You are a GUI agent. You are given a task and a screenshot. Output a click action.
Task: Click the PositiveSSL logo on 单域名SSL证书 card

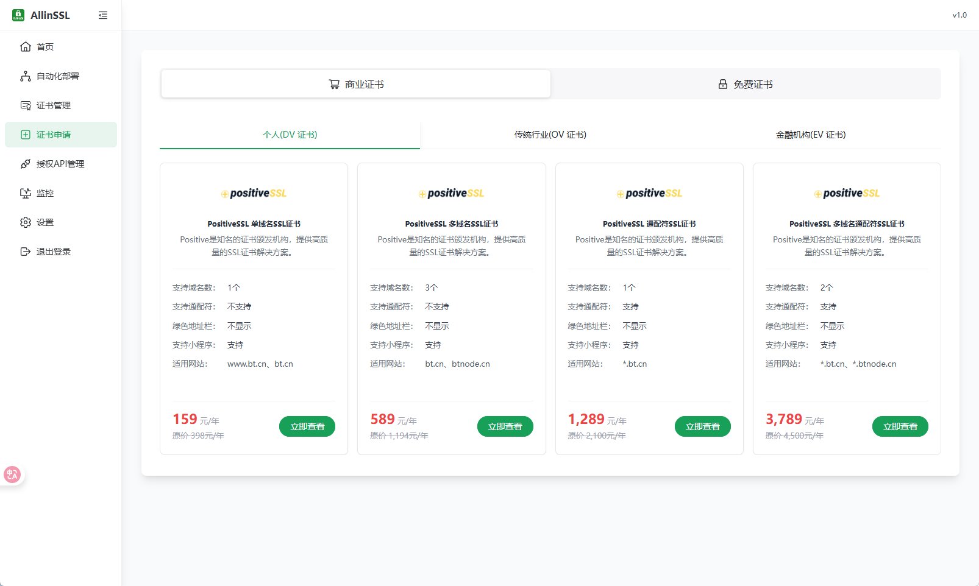click(x=254, y=193)
